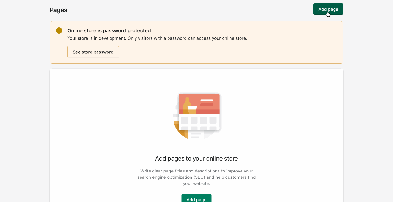Click the Add page button beside Pages title
Image resolution: width=393 pixels, height=202 pixels.
click(x=328, y=9)
